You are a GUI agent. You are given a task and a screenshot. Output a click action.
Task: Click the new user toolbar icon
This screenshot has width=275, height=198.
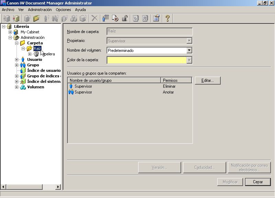coord(46,18)
